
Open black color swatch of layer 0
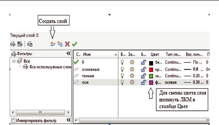[151, 63]
